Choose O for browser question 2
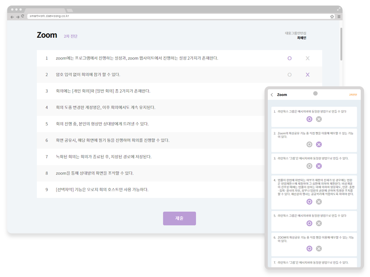This screenshot has height=277, width=370. [290, 75]
